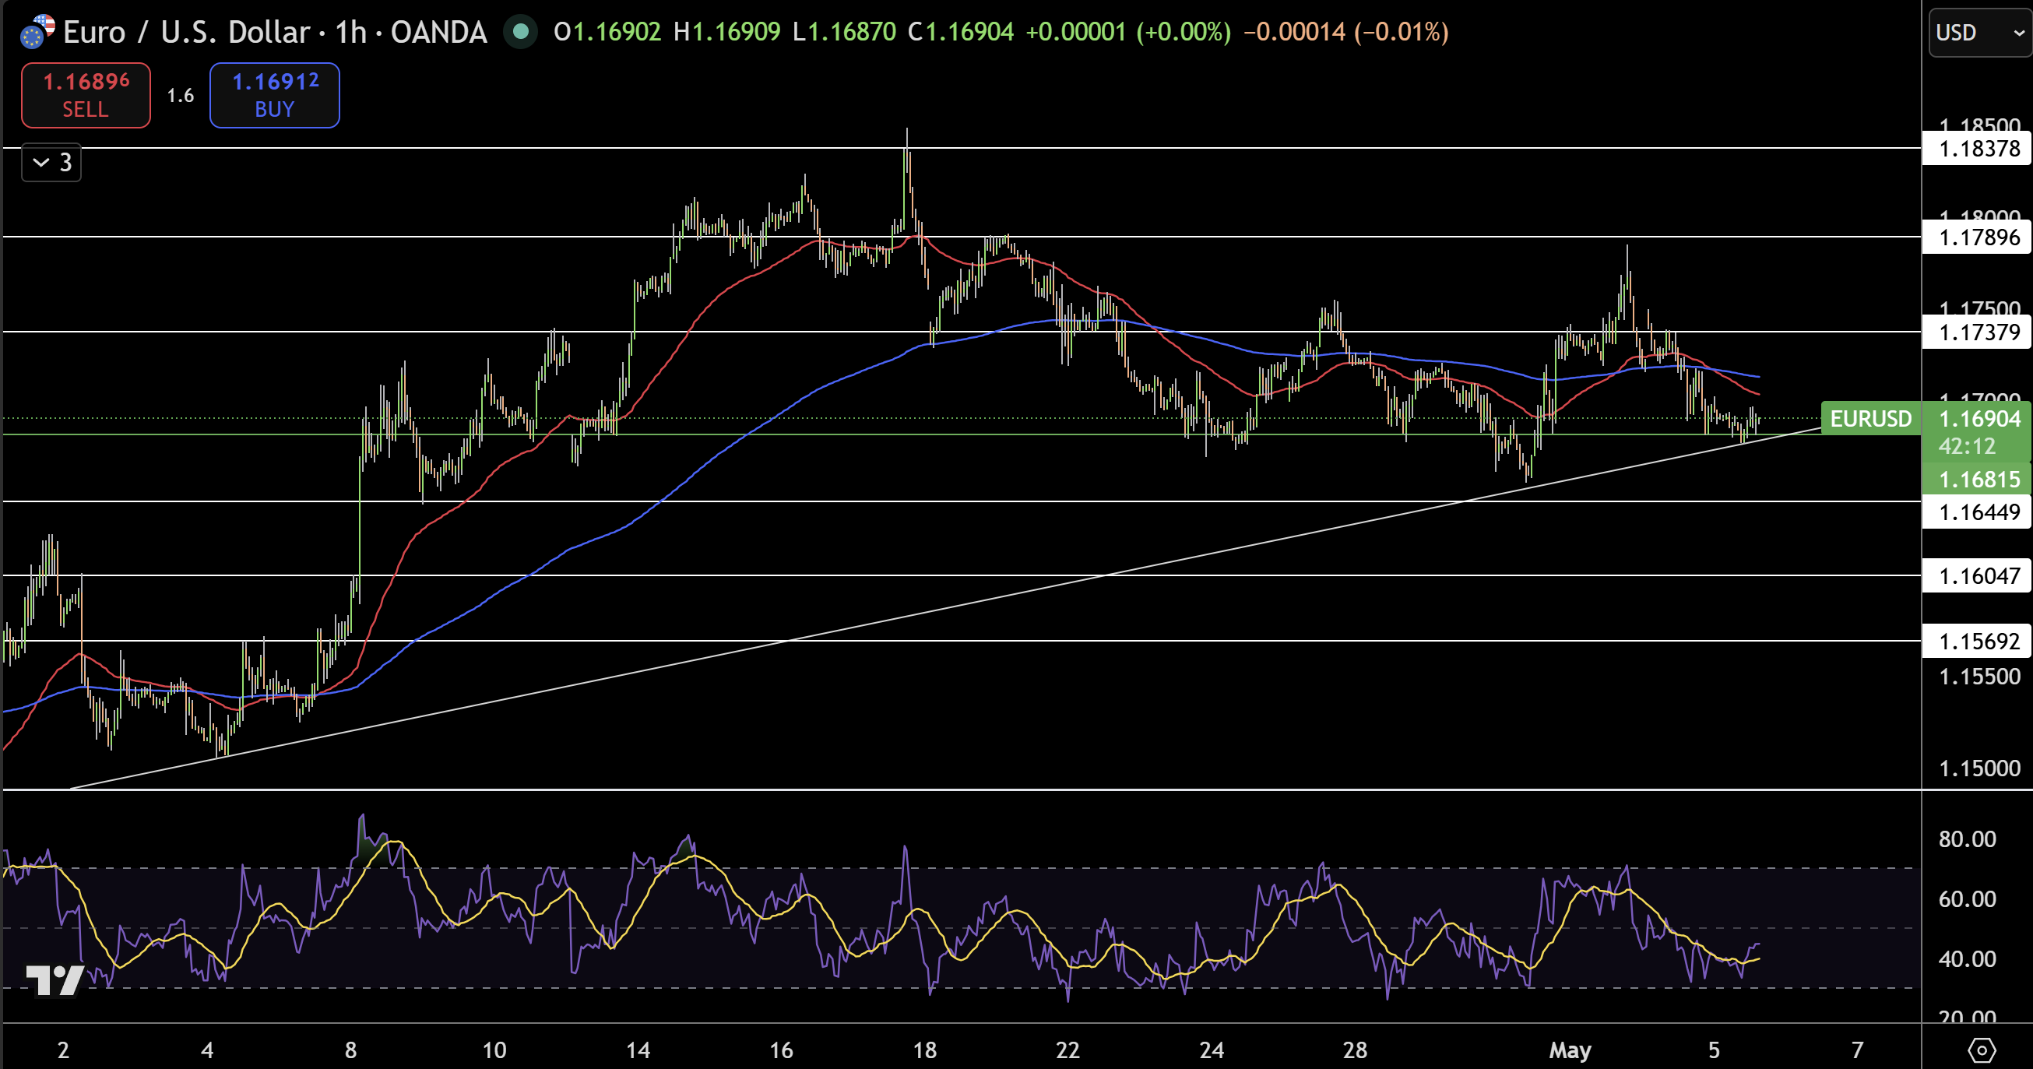Select the 1.16449 horizontal line price label

tap(1976, 512)
